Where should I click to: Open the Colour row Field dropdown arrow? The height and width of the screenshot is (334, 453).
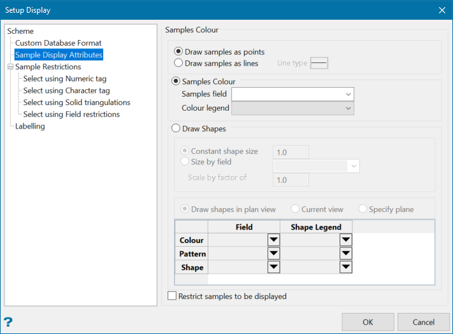pyautogui.click(x=273, y=240)
